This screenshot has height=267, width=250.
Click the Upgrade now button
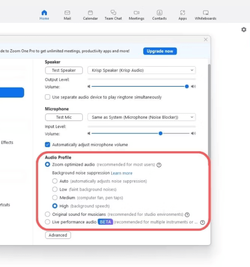coord(160,51)
